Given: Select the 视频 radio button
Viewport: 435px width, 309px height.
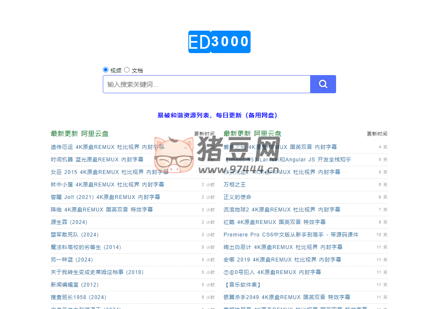Looking at the screenshot, I should tap(105, 69).
